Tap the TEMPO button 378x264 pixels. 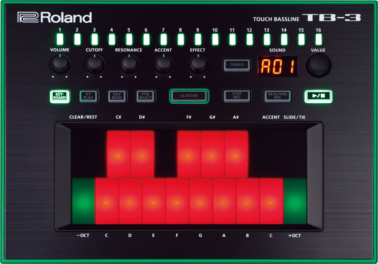pos(236,65)
